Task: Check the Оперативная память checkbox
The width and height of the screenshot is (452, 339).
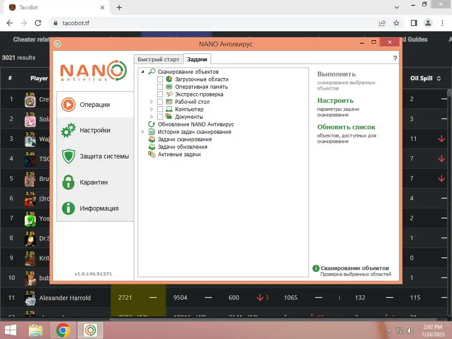Action: 160,87
